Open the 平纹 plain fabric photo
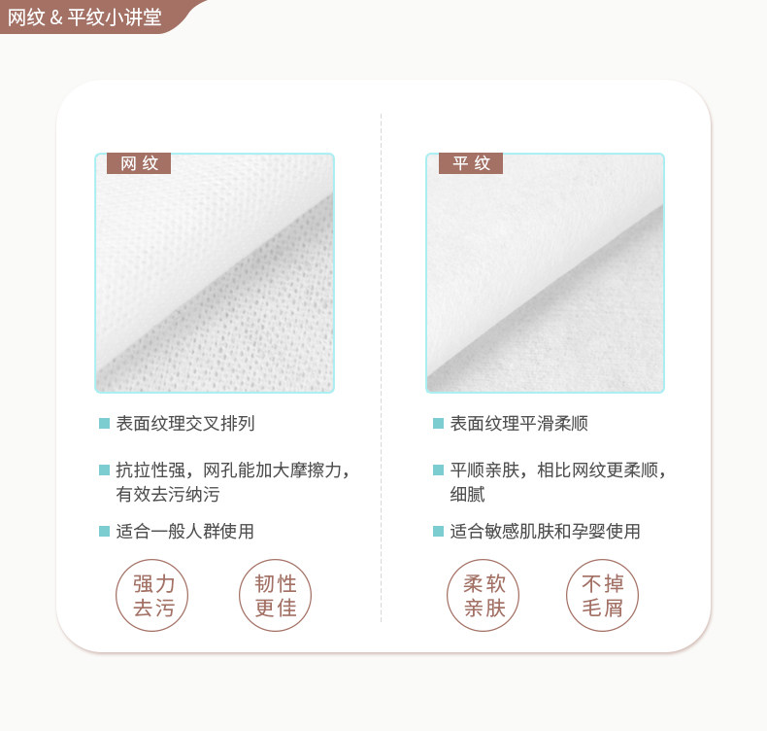This screenshot has height=731, width=767. pyautogui.click(x=546, y=273)
